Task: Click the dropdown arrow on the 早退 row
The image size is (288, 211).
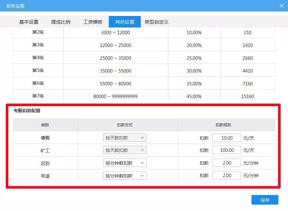Action: (143, 175)
